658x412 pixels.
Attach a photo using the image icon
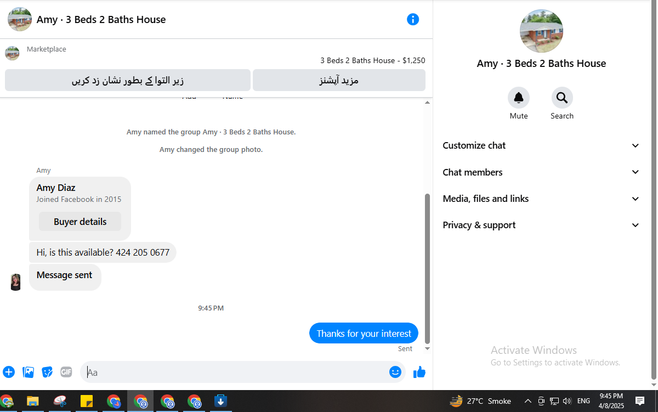tap(28, 372)
